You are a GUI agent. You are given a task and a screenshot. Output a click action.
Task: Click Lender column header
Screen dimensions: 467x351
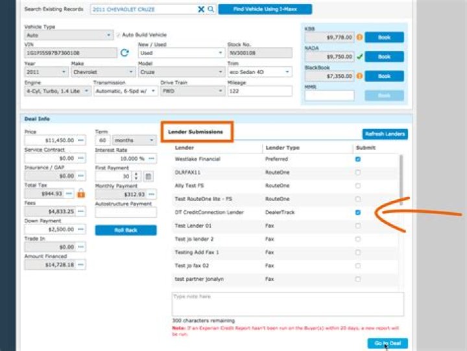coord(184,148)
